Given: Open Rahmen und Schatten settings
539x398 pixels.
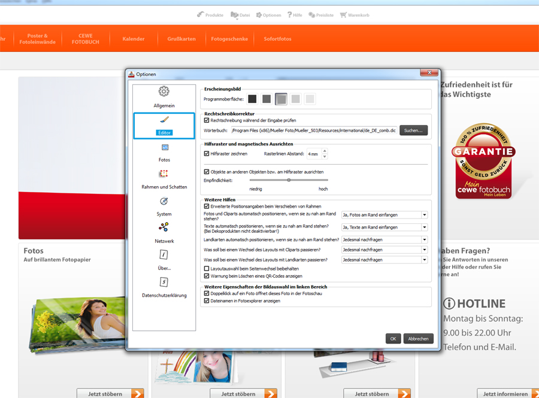Looking at the screenshot, I should pyautogui.click(x=163, y=179).
